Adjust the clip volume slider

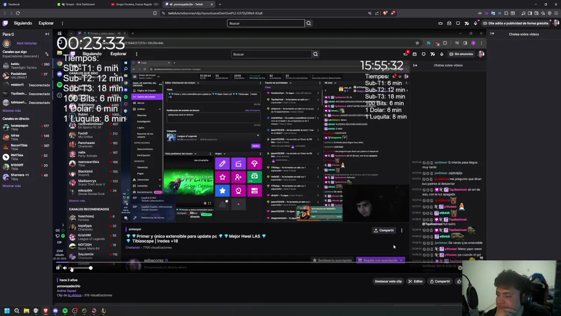coord(81,268)
